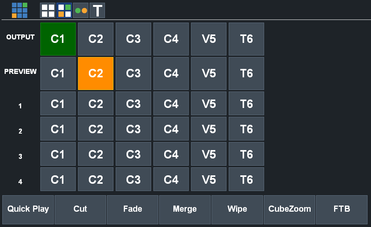Open the T title view
Image resolution: width=371 pixels, height=227 pixels.
pyautogui.click(x=97, y=10)
